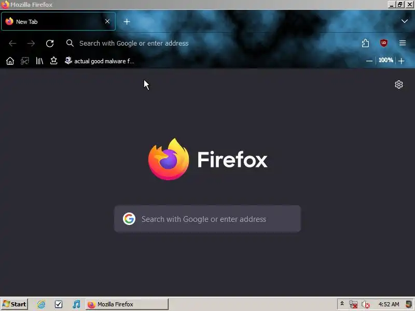Click the Google search box on page
The width and height of the screenshot is (415, 311).
(208, 219)
